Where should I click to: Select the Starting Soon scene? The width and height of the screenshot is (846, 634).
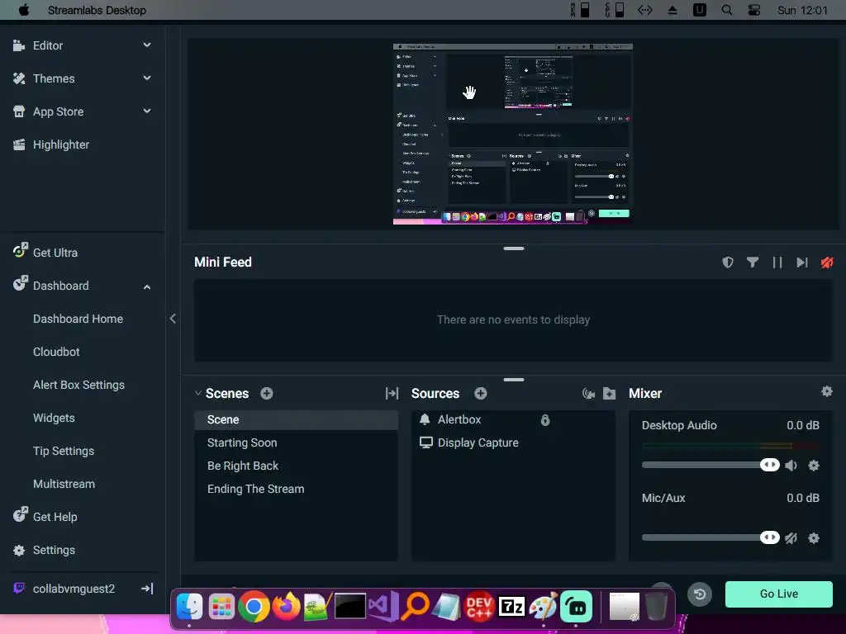[297, 442]
